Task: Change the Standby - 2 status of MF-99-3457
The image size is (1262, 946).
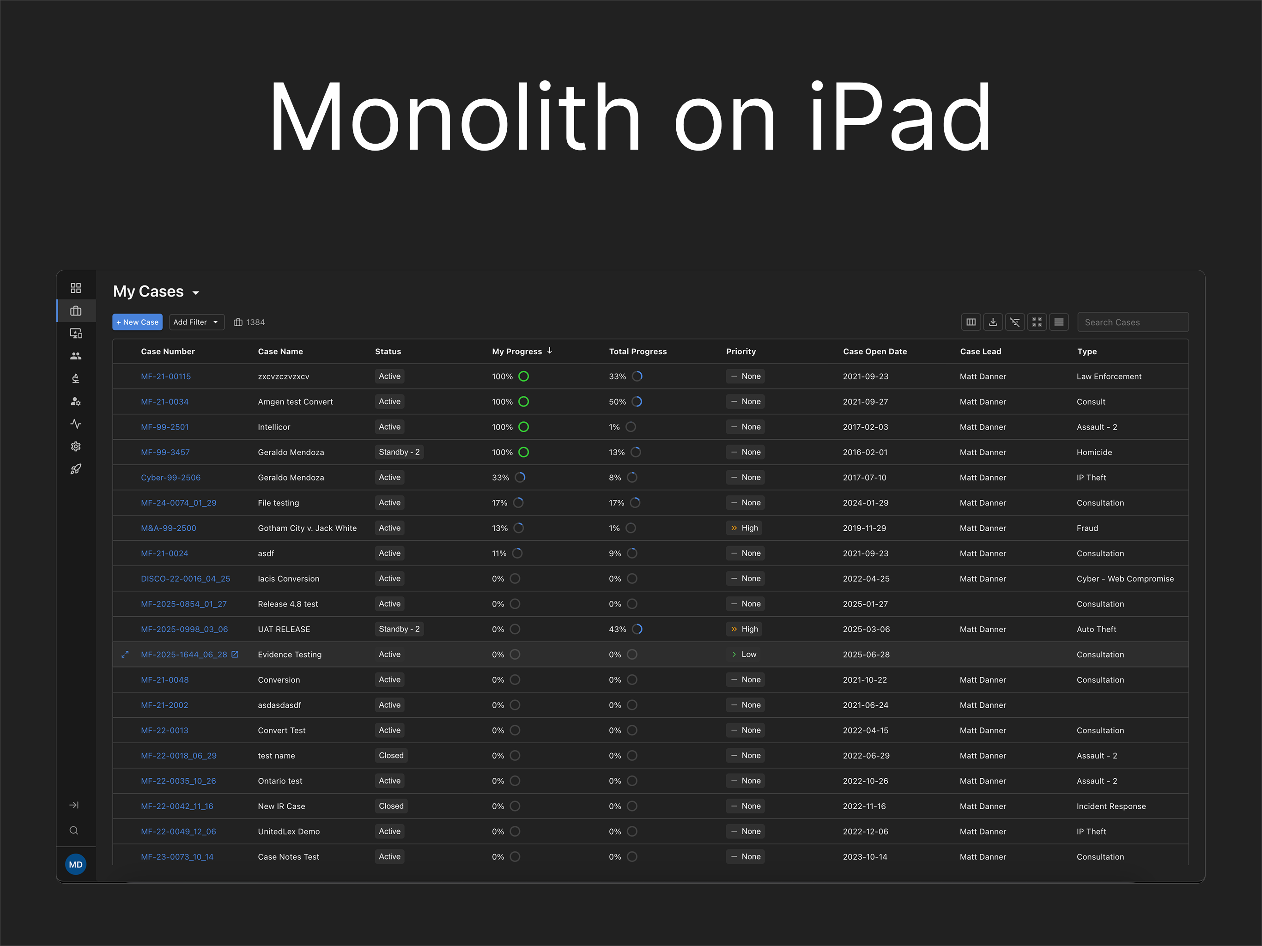Action: click(x=400, y=453)
